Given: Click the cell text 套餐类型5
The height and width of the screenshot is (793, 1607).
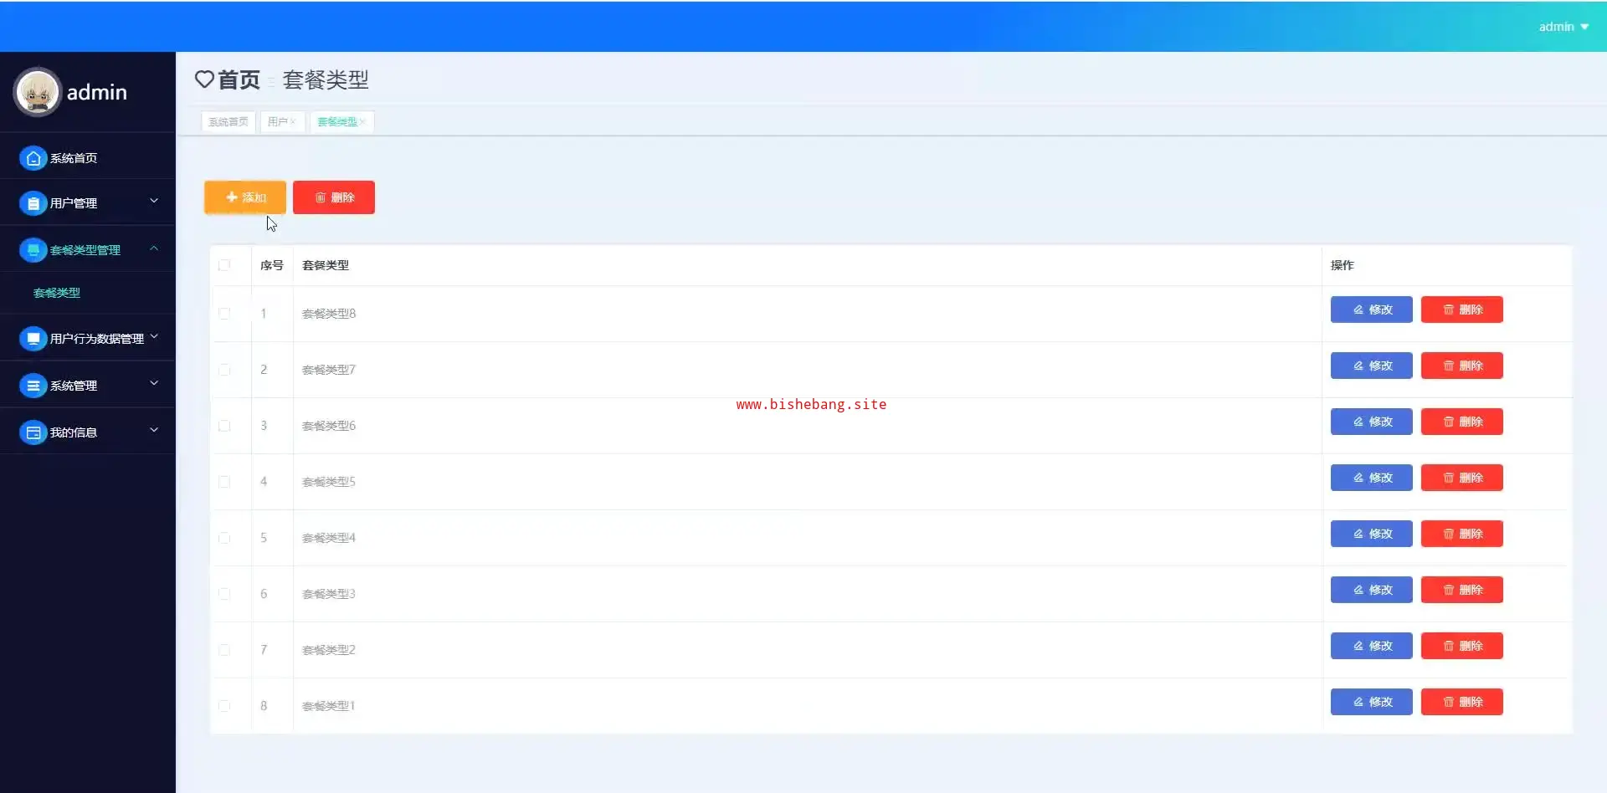Looking at the screenshot, I should pos(329,482).
